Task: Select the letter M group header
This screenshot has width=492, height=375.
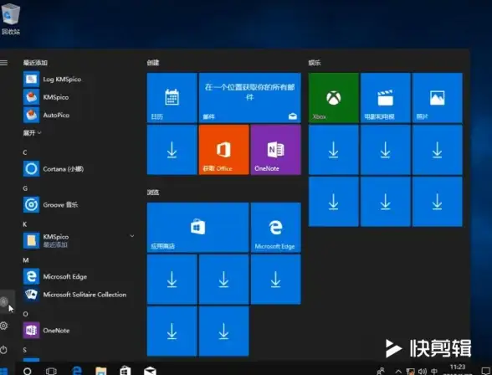Action: click(x=26, y=260)
